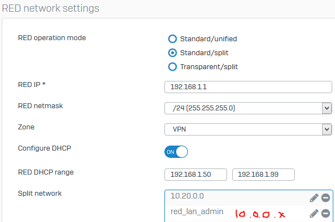Click the Transparent/split label text
Screen dimensions: 335x222
click(209, 67)
